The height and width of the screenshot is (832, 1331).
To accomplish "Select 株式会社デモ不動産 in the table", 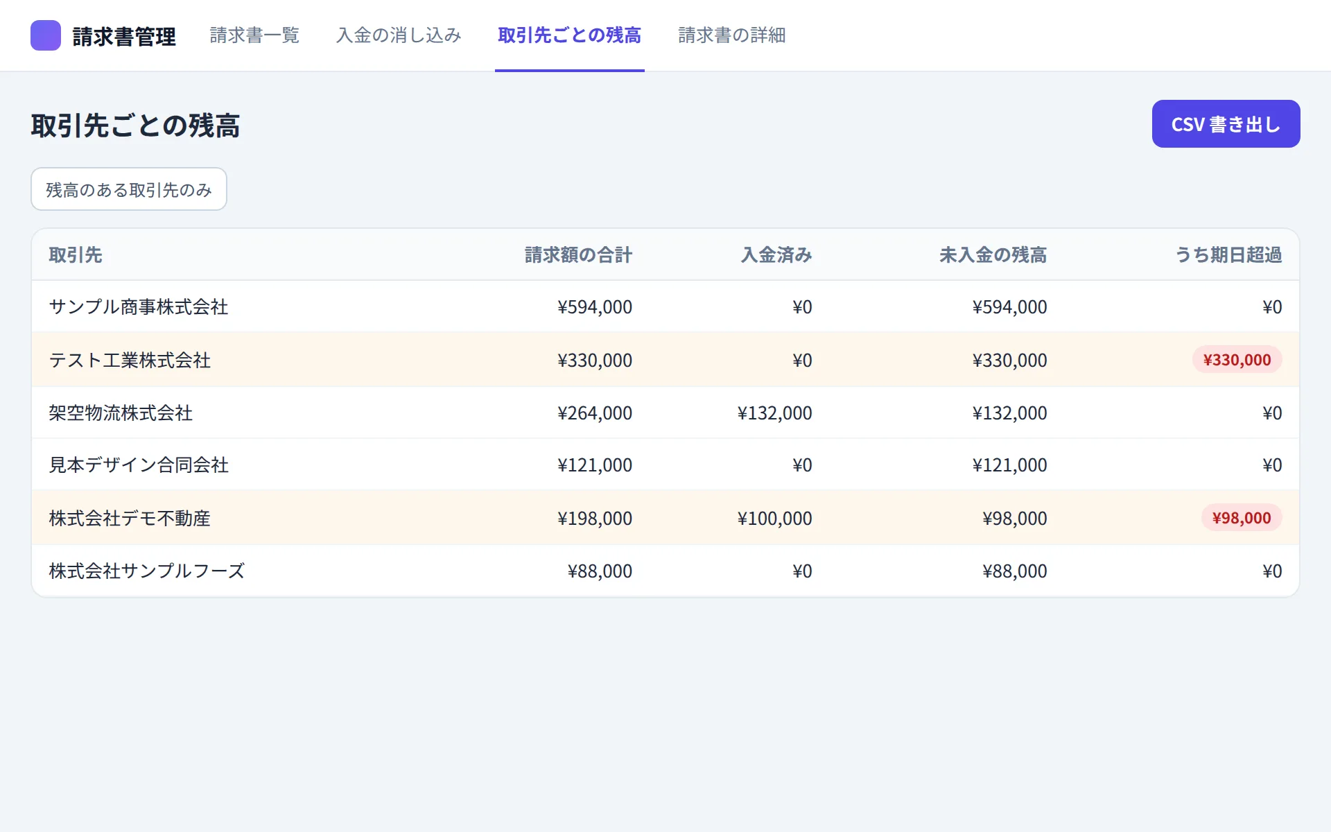I will (130, 518).
